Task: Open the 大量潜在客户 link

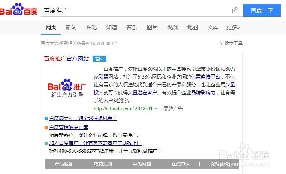Action: tap(142, 92)
